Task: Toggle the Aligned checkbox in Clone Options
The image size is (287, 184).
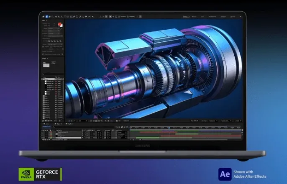Action: point(43,47)
